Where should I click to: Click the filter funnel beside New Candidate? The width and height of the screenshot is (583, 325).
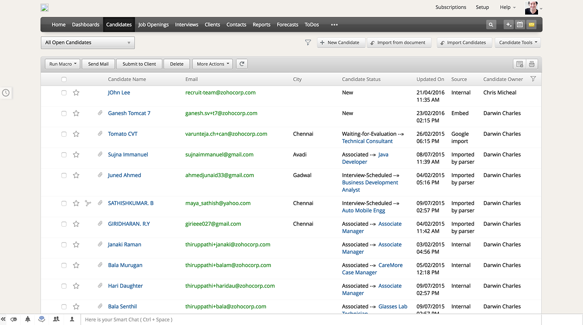click(x=308, y=43)
